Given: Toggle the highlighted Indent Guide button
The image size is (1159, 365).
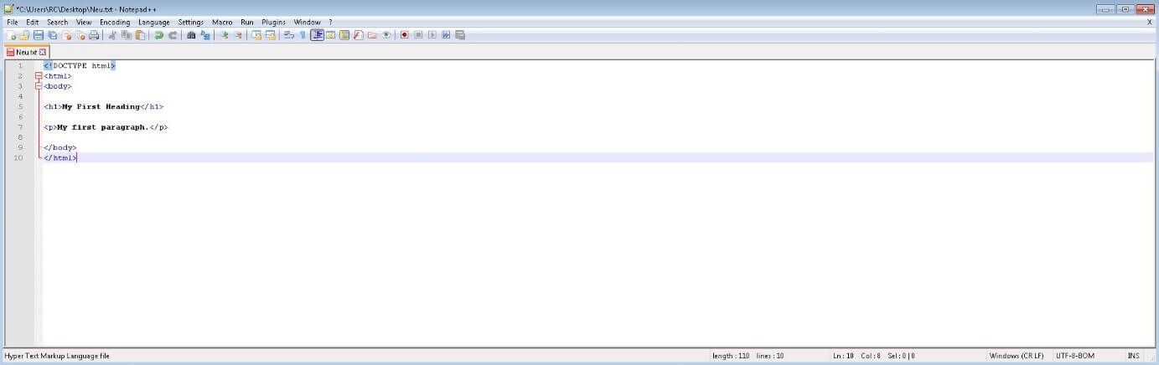Looking at the screenshot, I should tap(317, 35).
